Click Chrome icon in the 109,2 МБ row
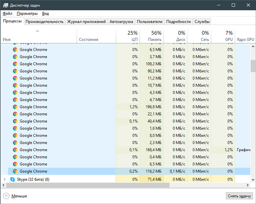 (15, 64)
